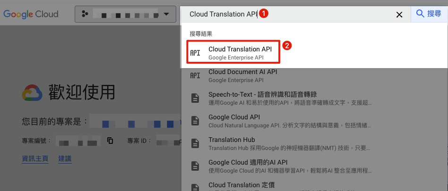
Task: Clear the search text with the X icon
Action: 399,15
